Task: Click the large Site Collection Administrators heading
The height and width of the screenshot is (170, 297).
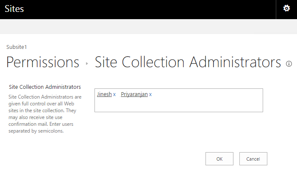Action: point(188,62)
